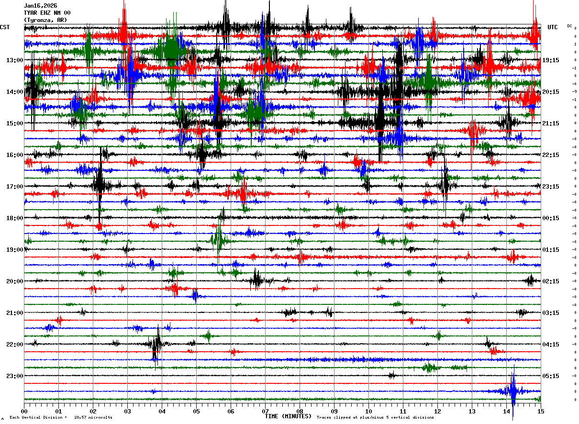Select the 16:00 CST time label
The width and height of the screenshot is (579, 424).
(15, 155)
